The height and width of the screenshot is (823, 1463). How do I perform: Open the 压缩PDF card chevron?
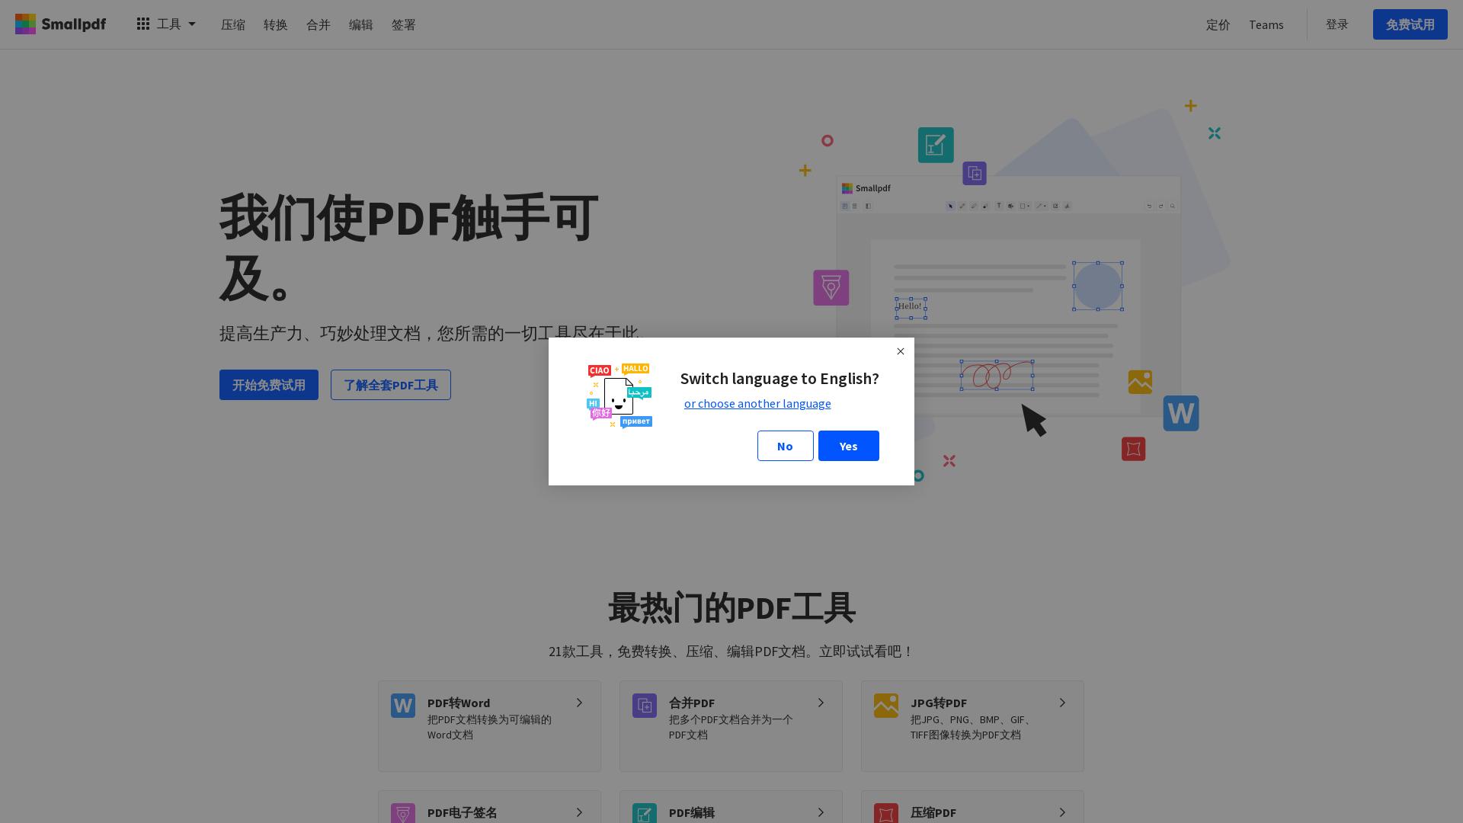(1062, 812)
